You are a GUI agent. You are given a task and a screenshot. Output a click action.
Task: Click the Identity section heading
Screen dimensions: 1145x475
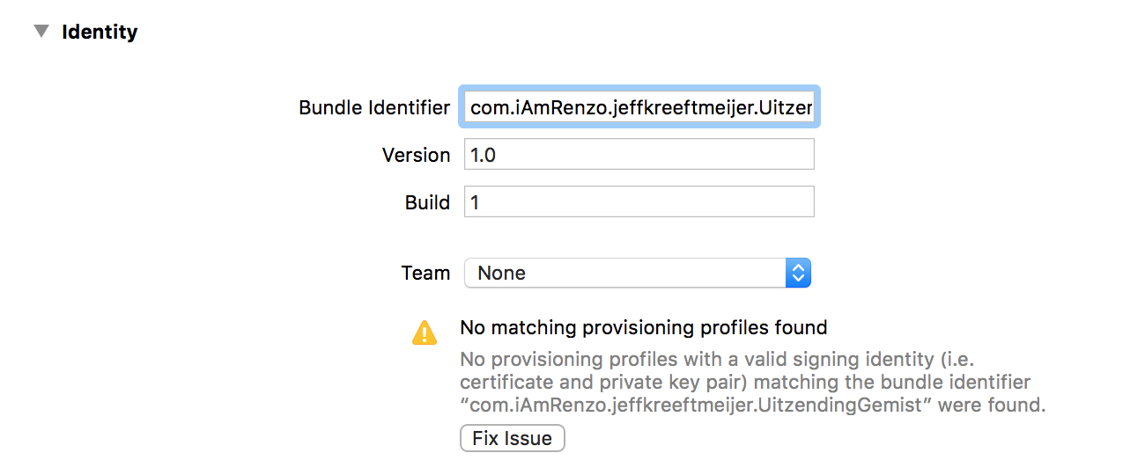pyautogui.click(x=100, y=33)
